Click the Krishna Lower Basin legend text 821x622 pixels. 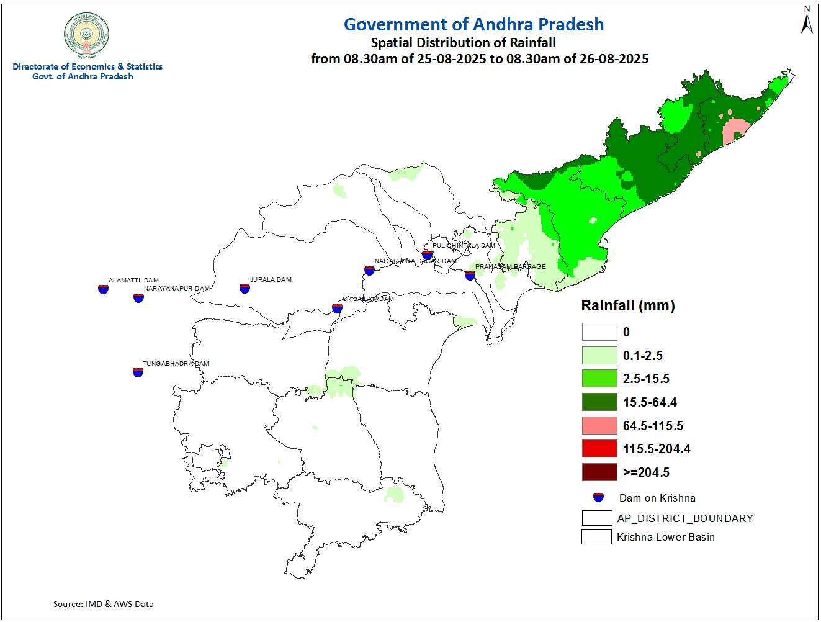(666, 537)
